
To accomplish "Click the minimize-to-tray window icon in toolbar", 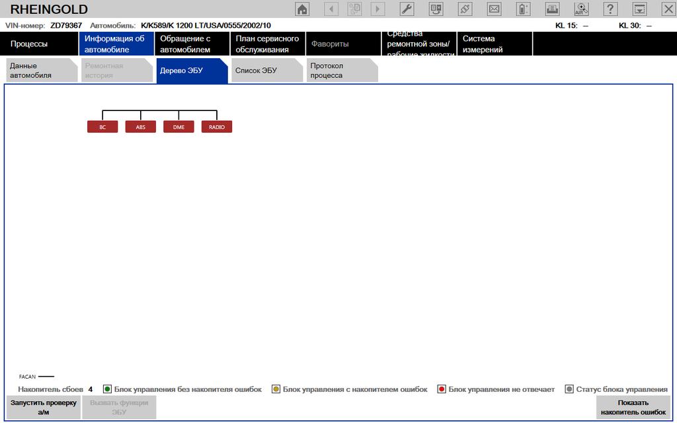I will [x=639, y=9].
